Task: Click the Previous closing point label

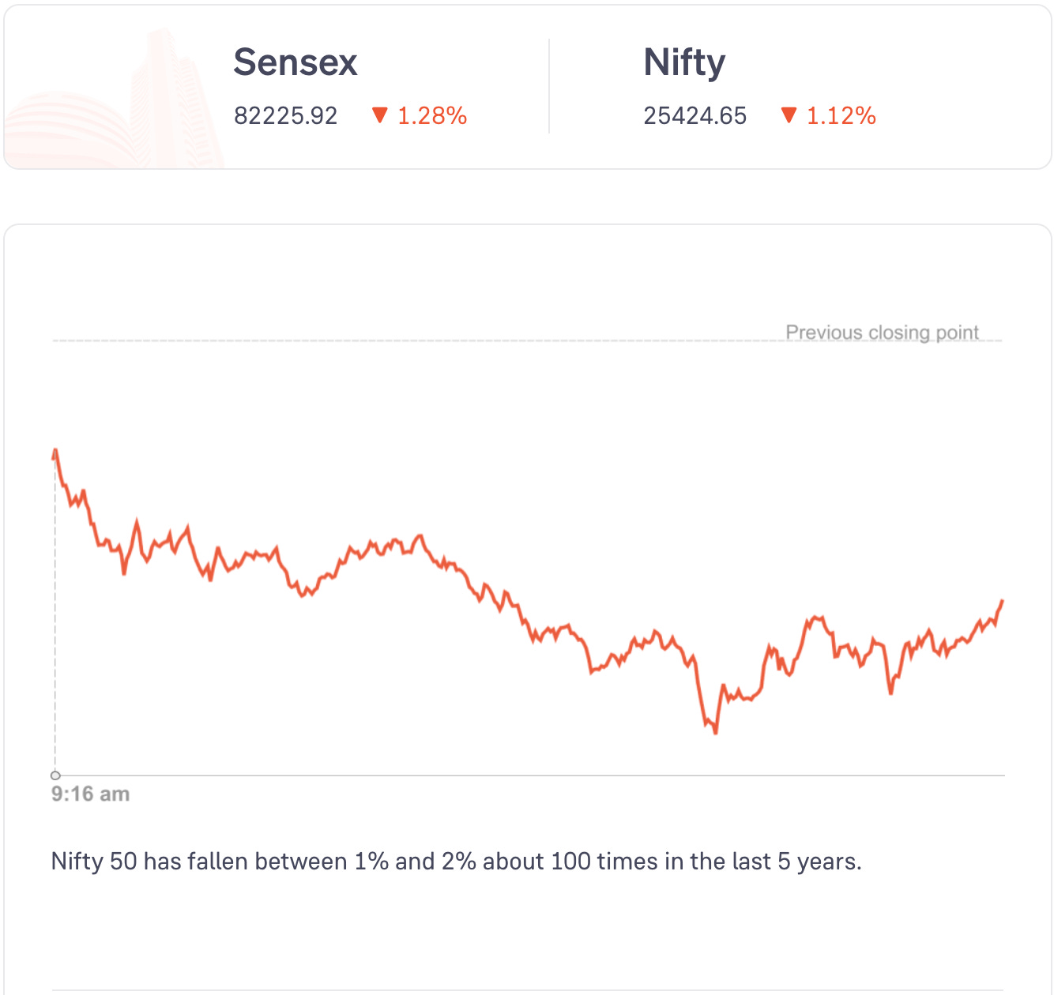Action: pyautogui.click(x=882, y=332)
